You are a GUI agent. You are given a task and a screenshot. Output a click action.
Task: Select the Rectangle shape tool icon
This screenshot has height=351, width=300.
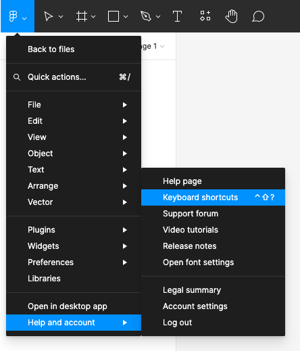coord(114,16)
